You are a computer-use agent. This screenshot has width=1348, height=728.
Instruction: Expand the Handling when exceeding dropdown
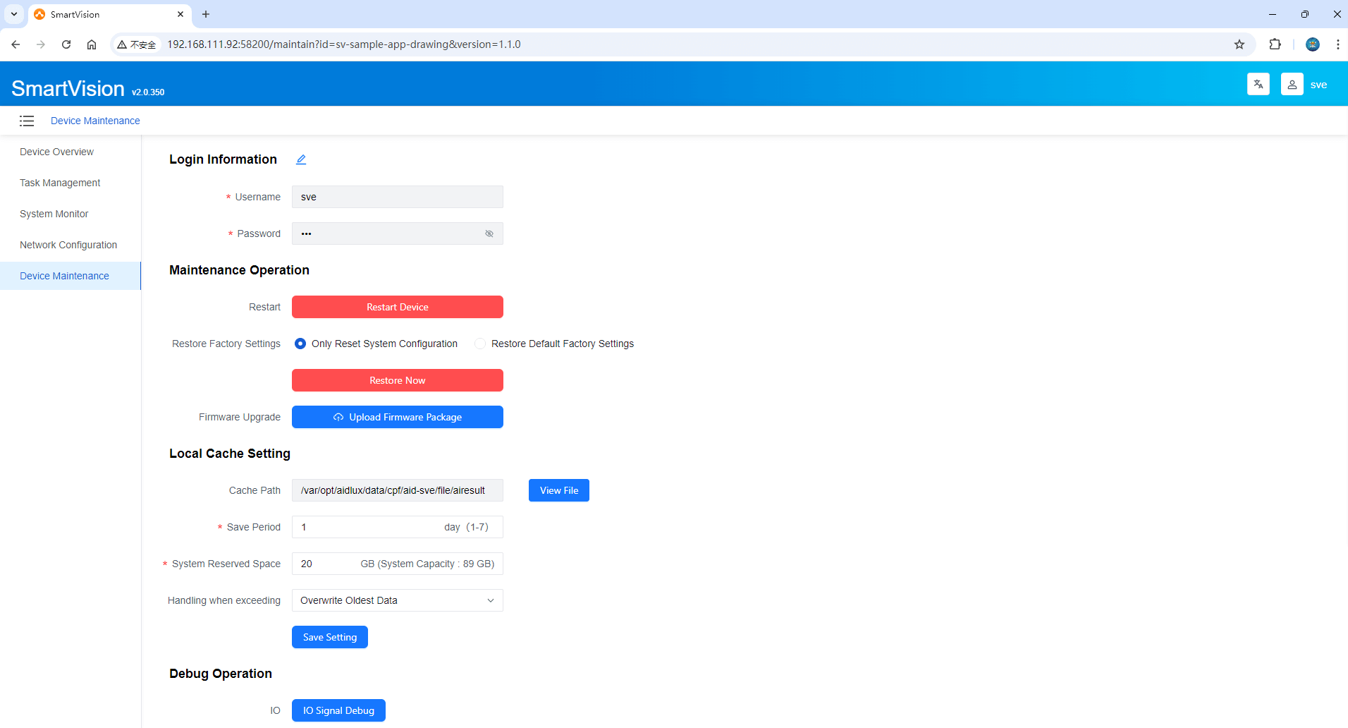click(x=398, y=600)
